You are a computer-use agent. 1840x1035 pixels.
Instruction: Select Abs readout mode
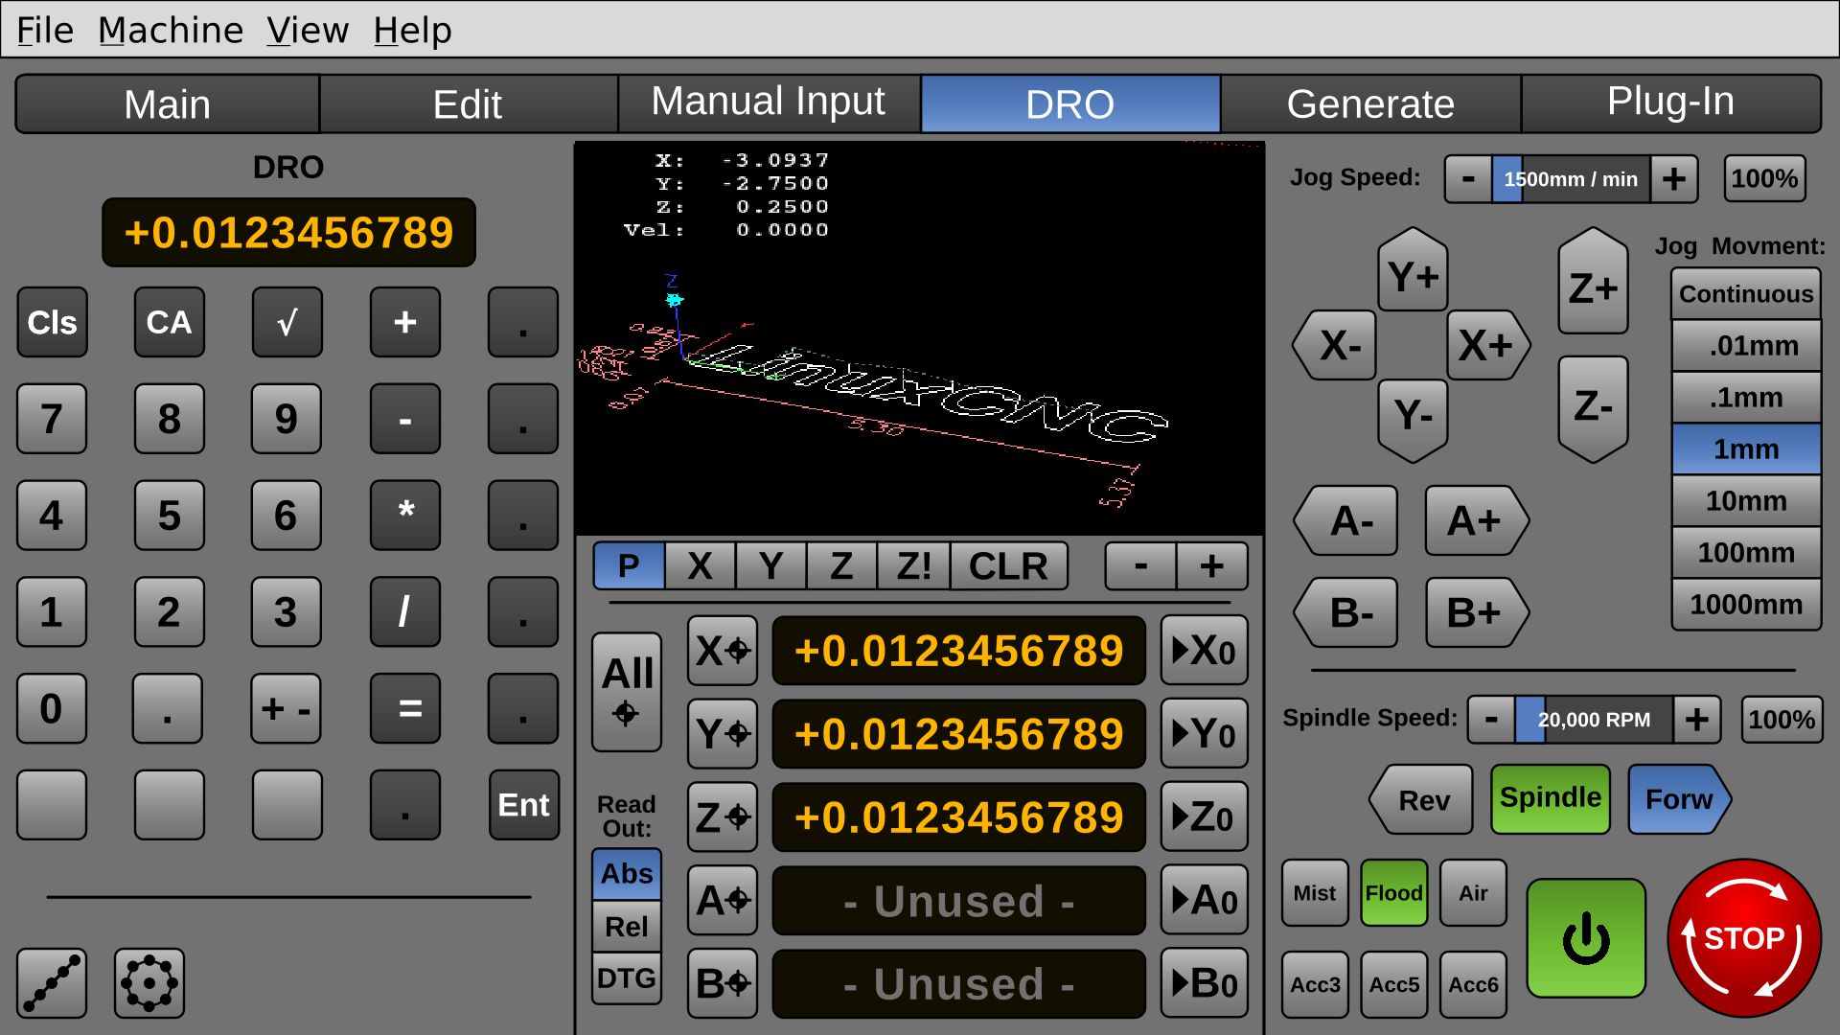(x=627, y=874)
